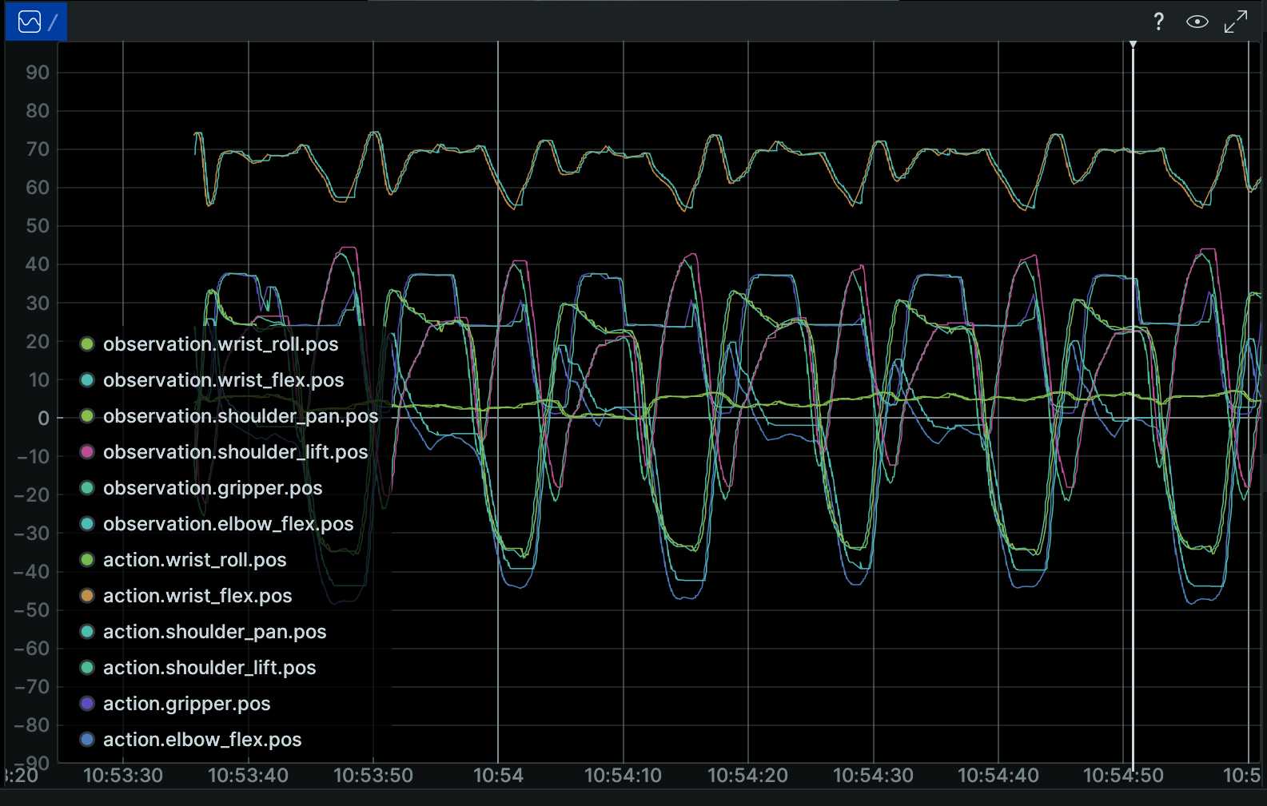The height and width of the screenshot is (806, 1267).
Task: Toggle observation.gripper.pos series in legend
Action: coord(201,488)
